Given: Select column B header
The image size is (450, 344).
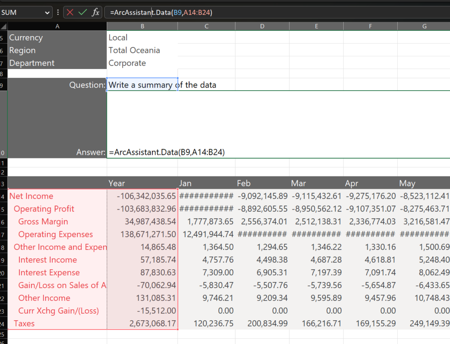Looking at the screenshot, I should [142, 26].
